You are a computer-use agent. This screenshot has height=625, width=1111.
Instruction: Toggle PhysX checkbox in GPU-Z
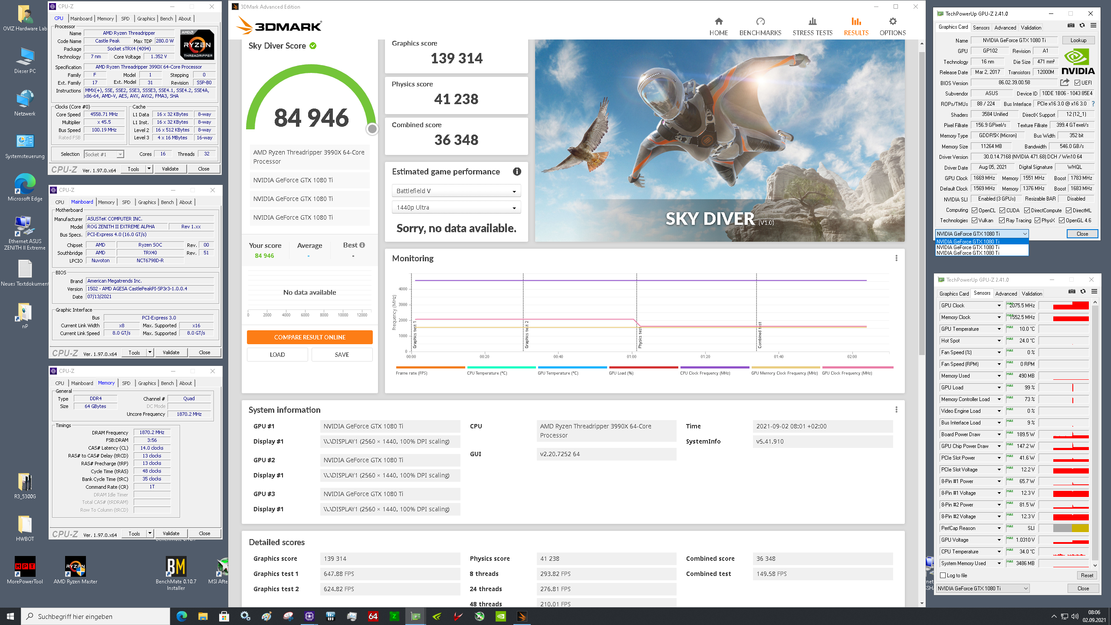tap(1037, 220)
